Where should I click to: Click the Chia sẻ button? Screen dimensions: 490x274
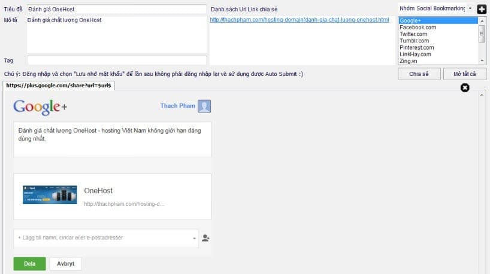tap(419, 74)
